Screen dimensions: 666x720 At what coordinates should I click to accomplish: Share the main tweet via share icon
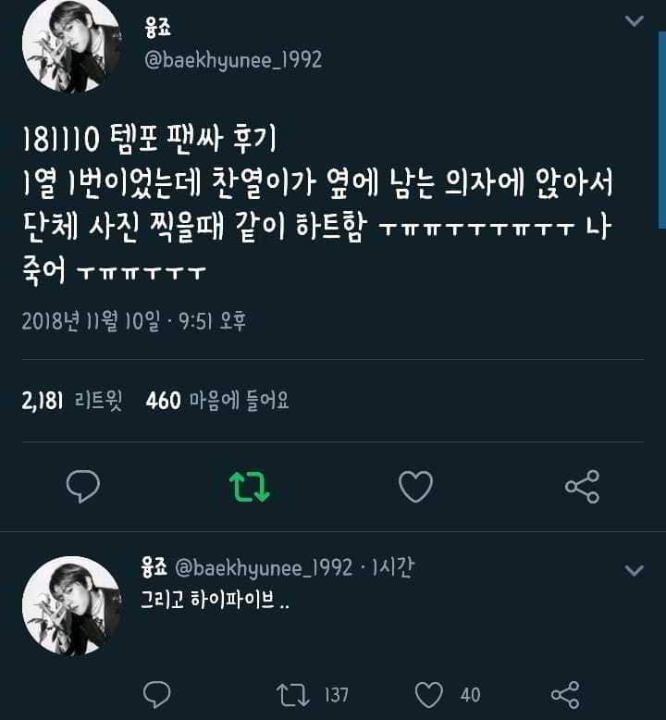click(x=582, y=486)
